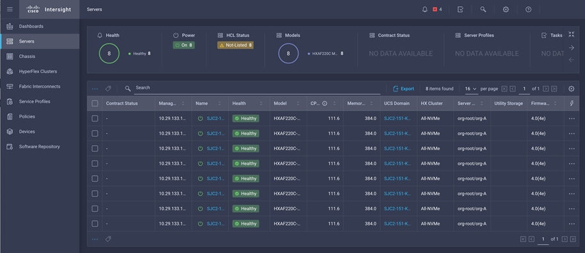Select the eighth server row checkbox
Viewport: 585px width, 253px height.
pyautogui.click(x=95, y=224)
